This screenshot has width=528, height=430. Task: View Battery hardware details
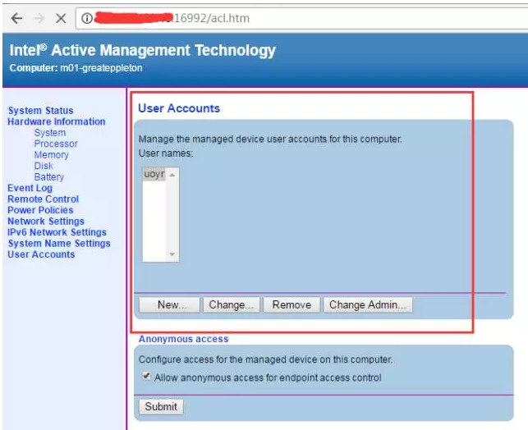(49, 176)
